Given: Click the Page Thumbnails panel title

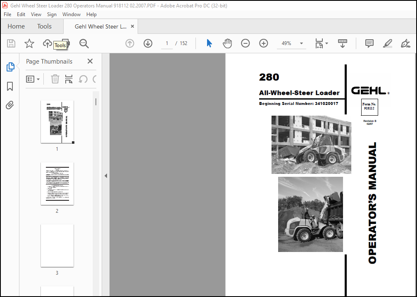Looking at the screenshot, I should click(49, 62).
